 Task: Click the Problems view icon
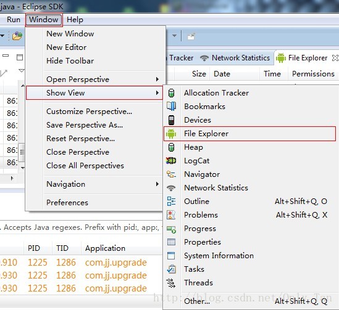(171, 215)
